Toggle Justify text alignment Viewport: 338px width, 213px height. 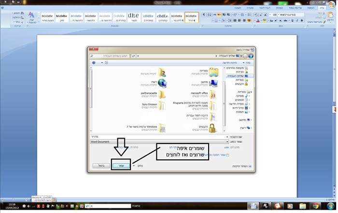pos(235,20)
